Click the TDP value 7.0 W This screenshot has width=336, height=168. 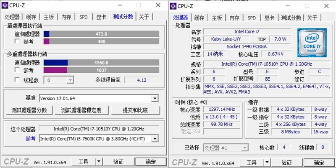(280, 39)
